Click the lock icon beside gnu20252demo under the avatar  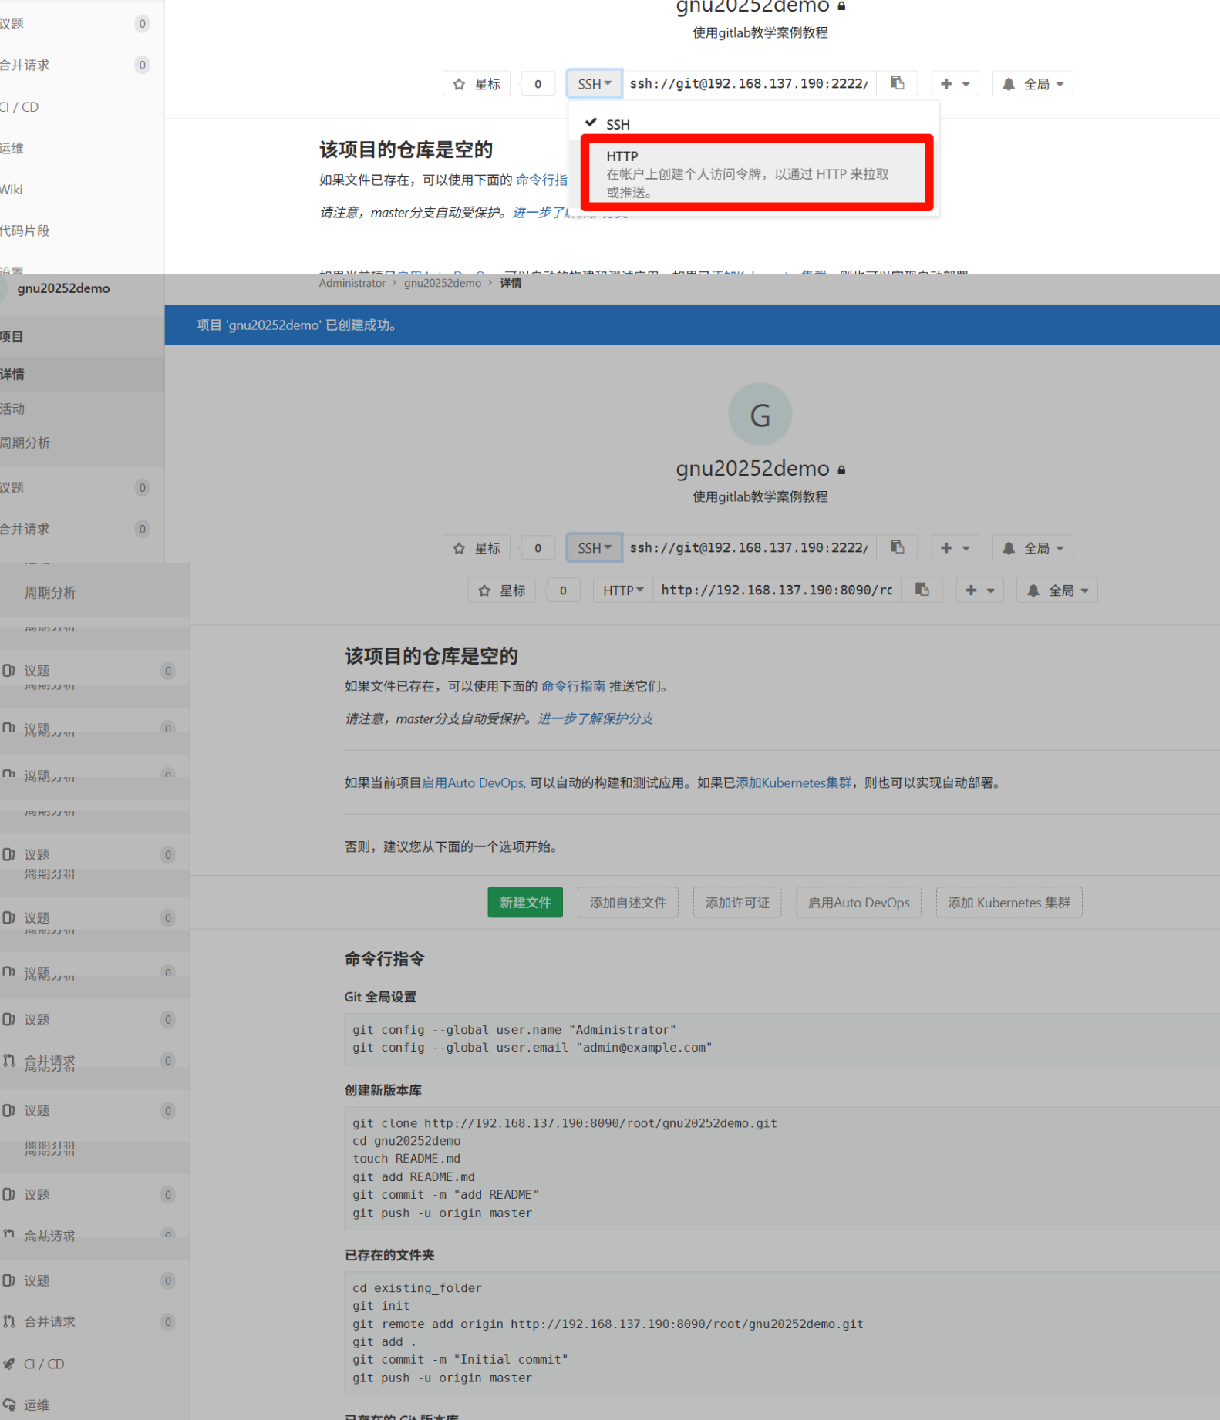tap(842, 469)
